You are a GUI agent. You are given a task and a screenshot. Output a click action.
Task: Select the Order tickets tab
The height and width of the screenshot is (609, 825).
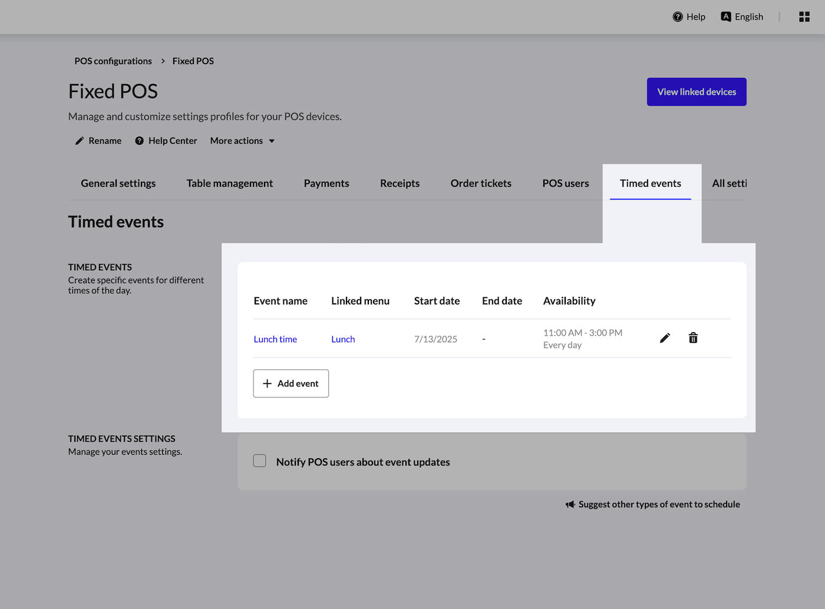coord(481,184)
